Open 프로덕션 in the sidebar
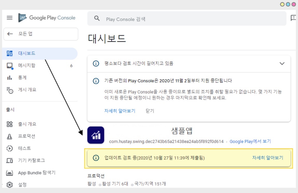 coord(40,136)
